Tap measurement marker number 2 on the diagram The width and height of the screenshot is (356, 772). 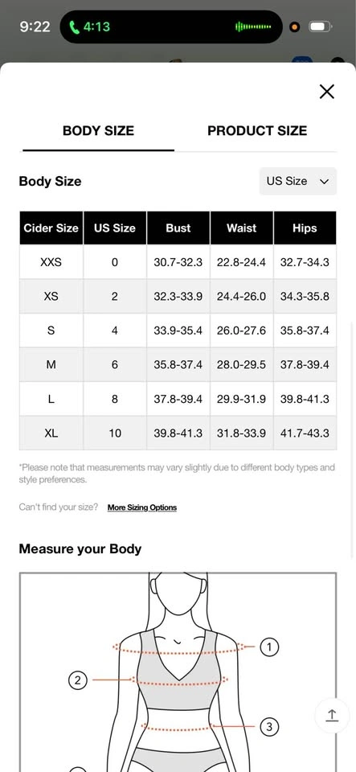pos(77,680)
